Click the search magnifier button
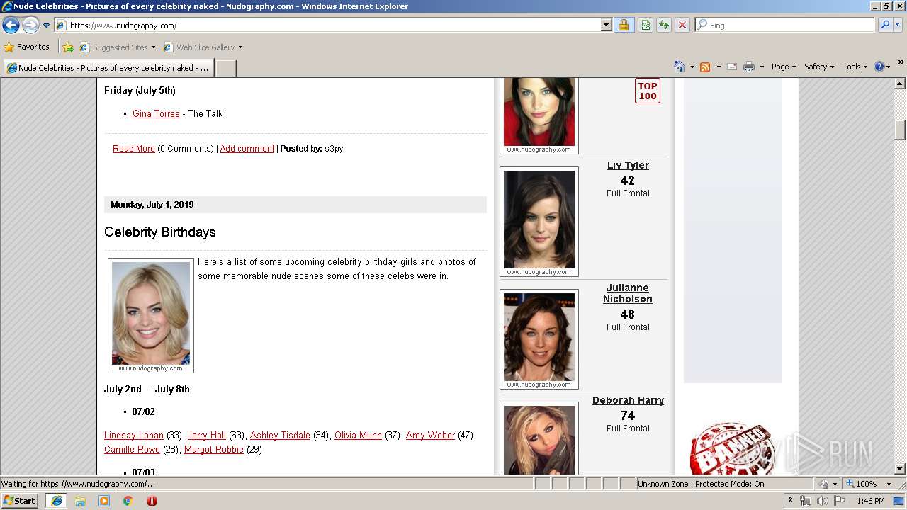 (885, 25)
